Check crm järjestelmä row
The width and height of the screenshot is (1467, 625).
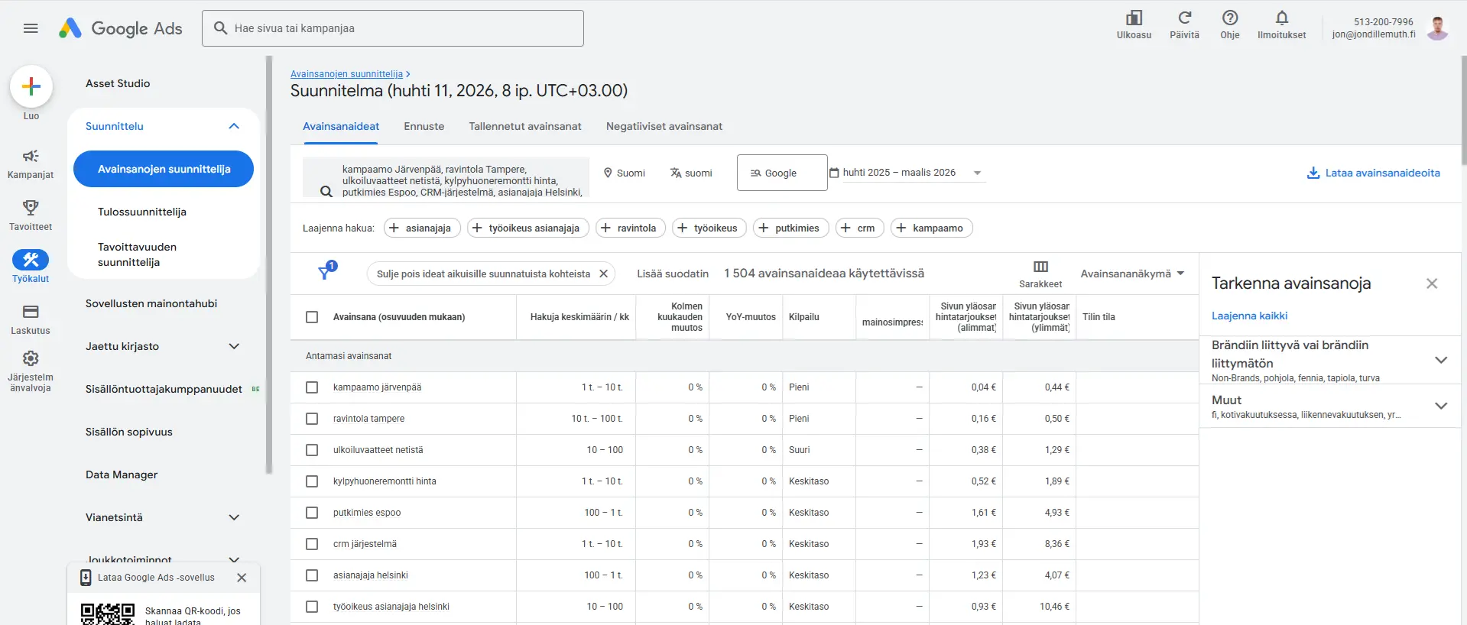312,544
